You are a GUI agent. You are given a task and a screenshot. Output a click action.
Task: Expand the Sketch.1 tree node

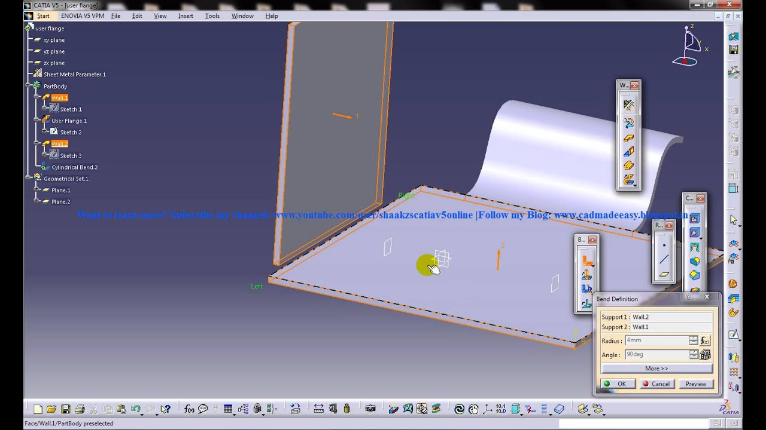pos(44,109)
